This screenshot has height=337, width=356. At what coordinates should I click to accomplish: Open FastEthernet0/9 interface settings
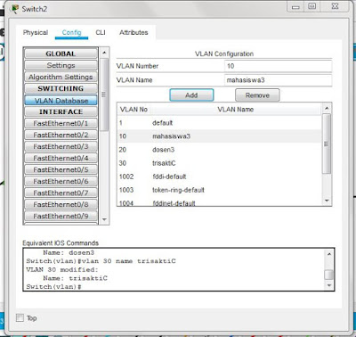[x=61, y=216]
